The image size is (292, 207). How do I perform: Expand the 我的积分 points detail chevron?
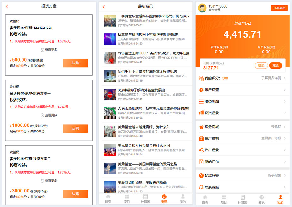(x=285, y=78)
